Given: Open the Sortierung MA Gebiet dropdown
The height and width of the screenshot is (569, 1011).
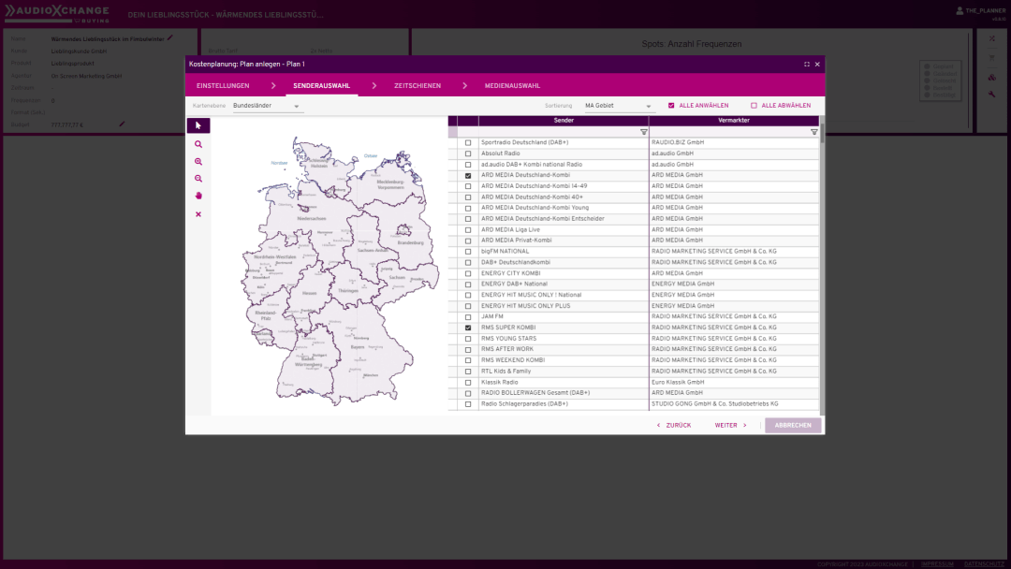Looking at the screenshot, I should point(619,106).
